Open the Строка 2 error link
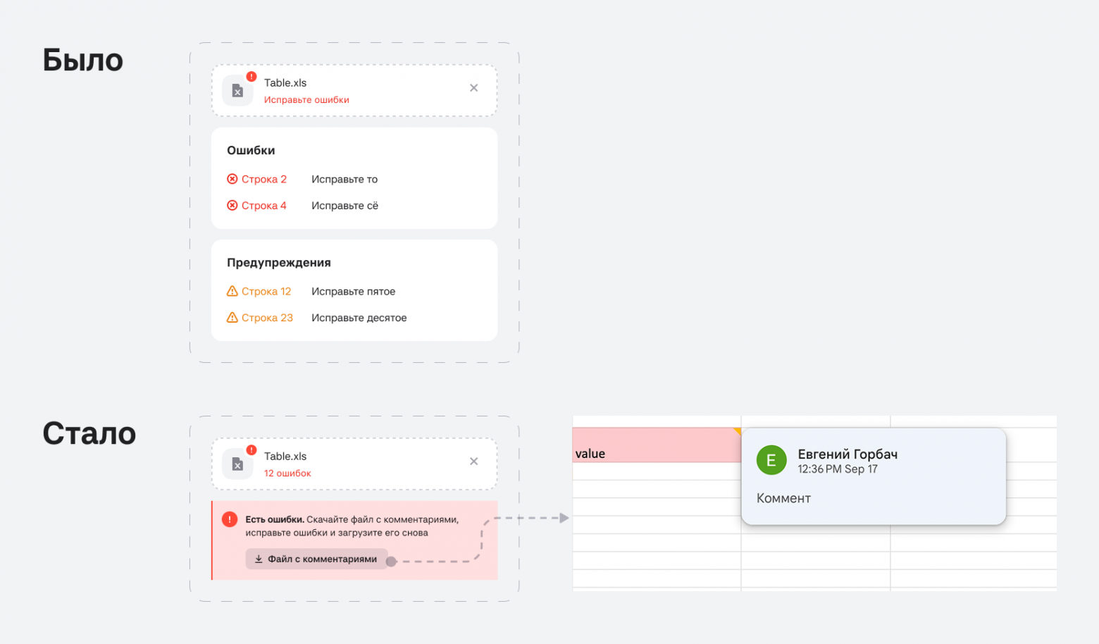 point(264,179)
